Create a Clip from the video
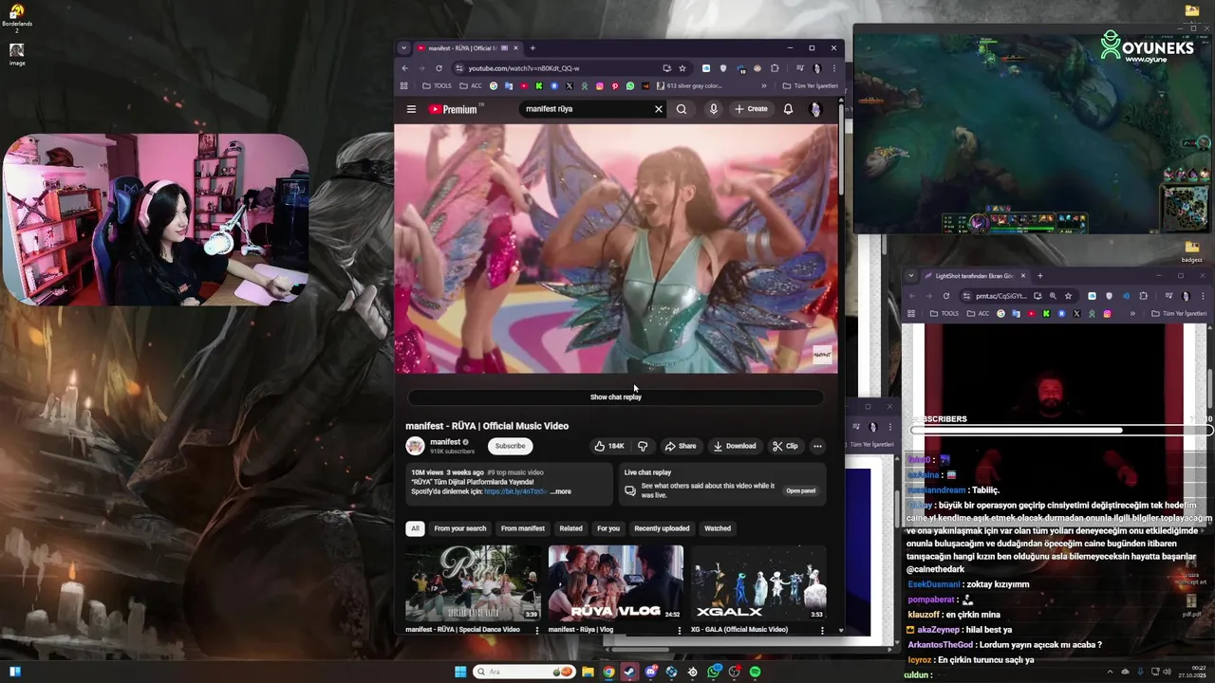The height and width of the screenshot is (683, 1215). pos(785,446)
